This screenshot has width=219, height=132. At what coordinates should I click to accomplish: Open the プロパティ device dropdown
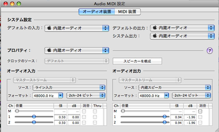click(77, 50)
